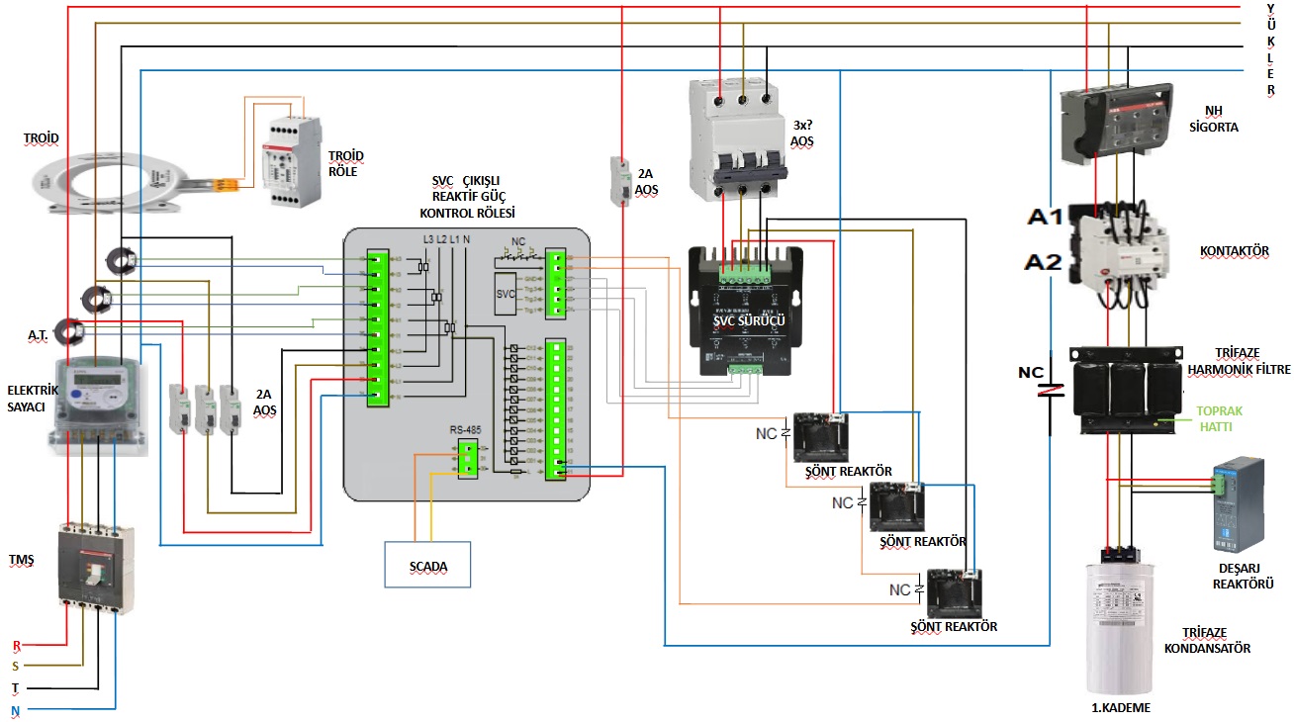Select the current transformer next to A.T. label
Image resolution: width=1294 pixels, height=722 pixels.
[69, 330]
